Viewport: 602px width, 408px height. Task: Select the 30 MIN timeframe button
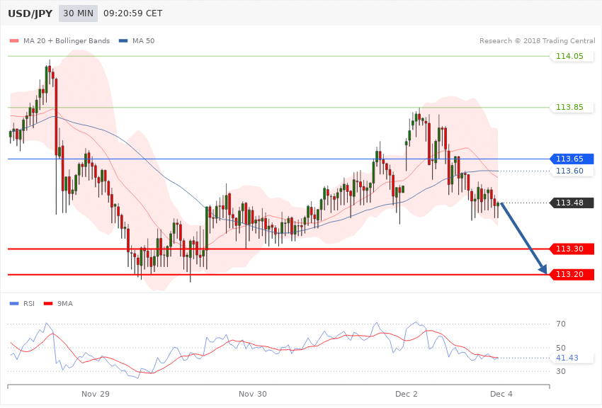pos(79,13)
